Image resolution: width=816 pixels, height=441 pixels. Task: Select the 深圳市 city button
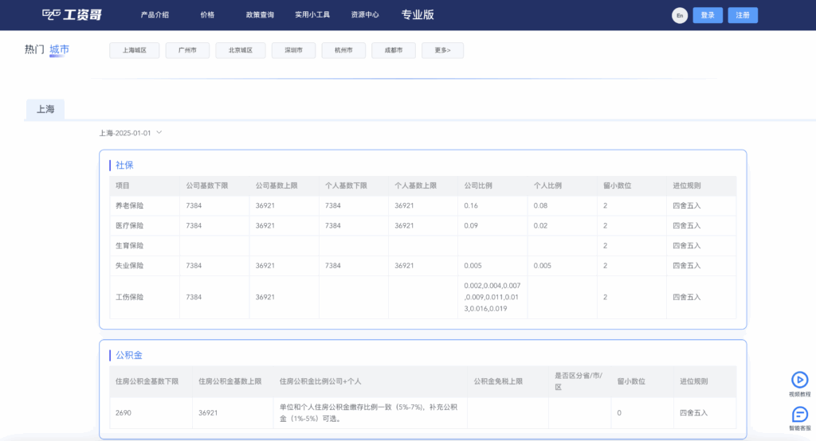pos(293,50)
